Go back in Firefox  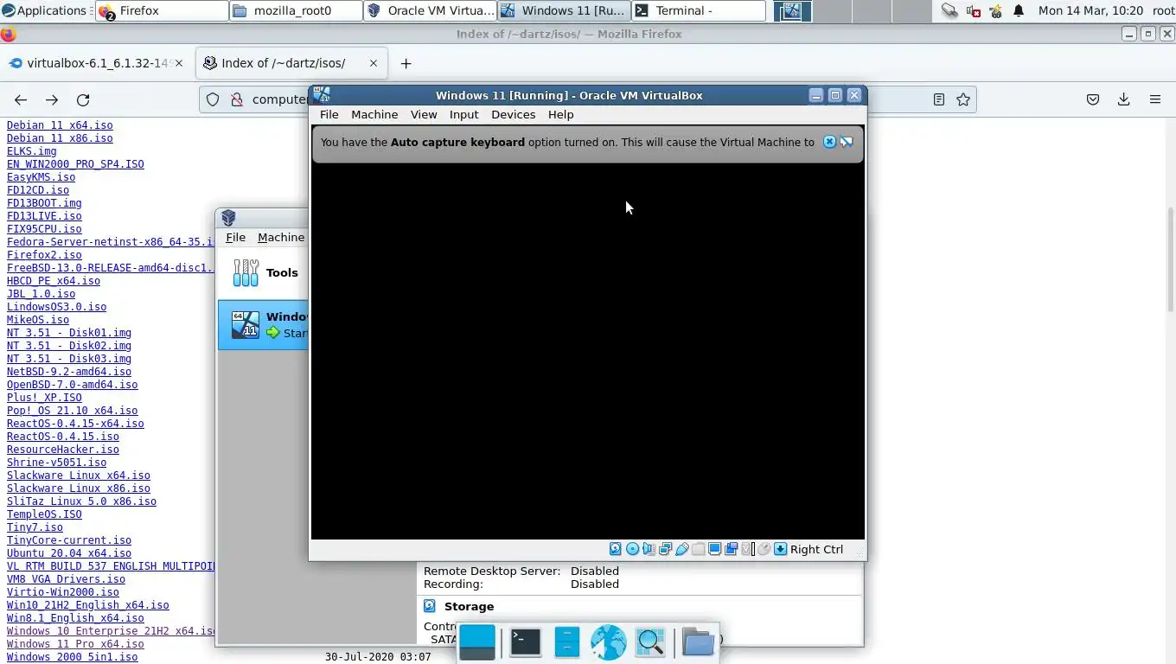[x=21, y=99]
